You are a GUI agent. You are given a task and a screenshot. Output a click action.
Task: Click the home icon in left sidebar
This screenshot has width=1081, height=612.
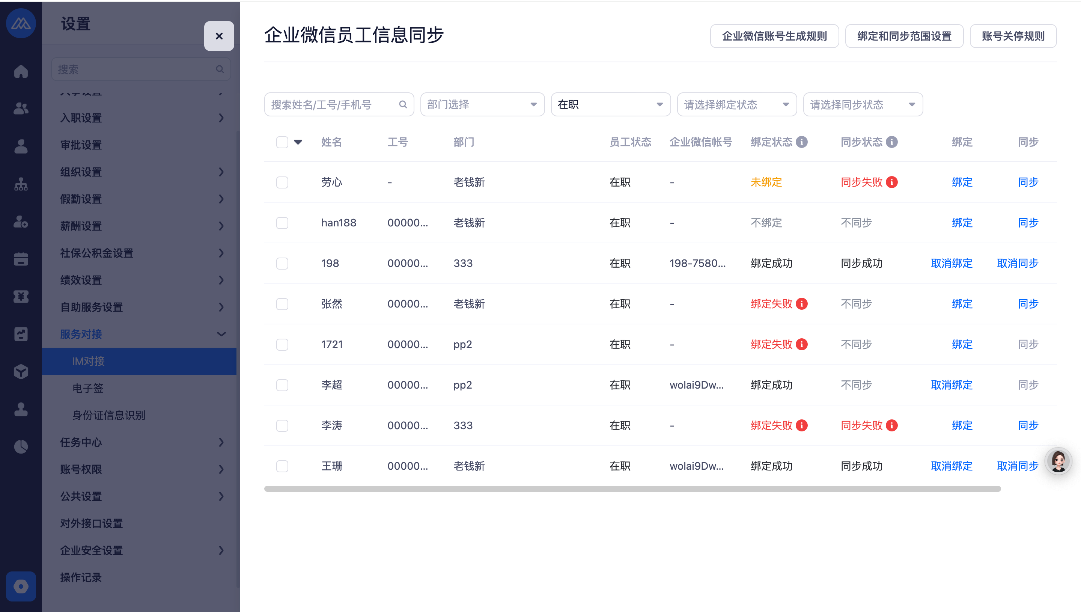coord(21,71)
